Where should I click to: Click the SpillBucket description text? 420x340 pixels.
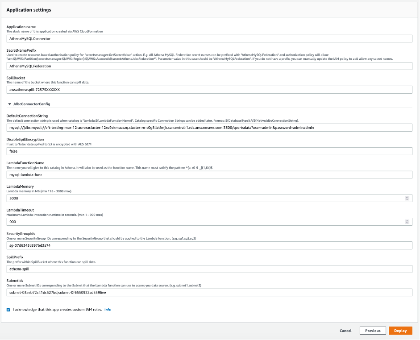[x=48, y=82]
